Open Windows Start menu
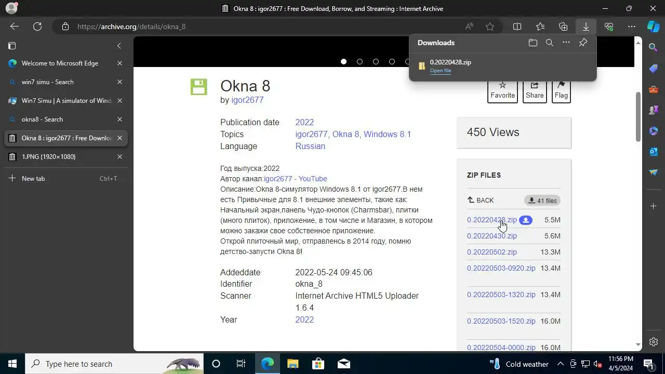This screenshot has width=665, height=374. [x=12, y=364]
